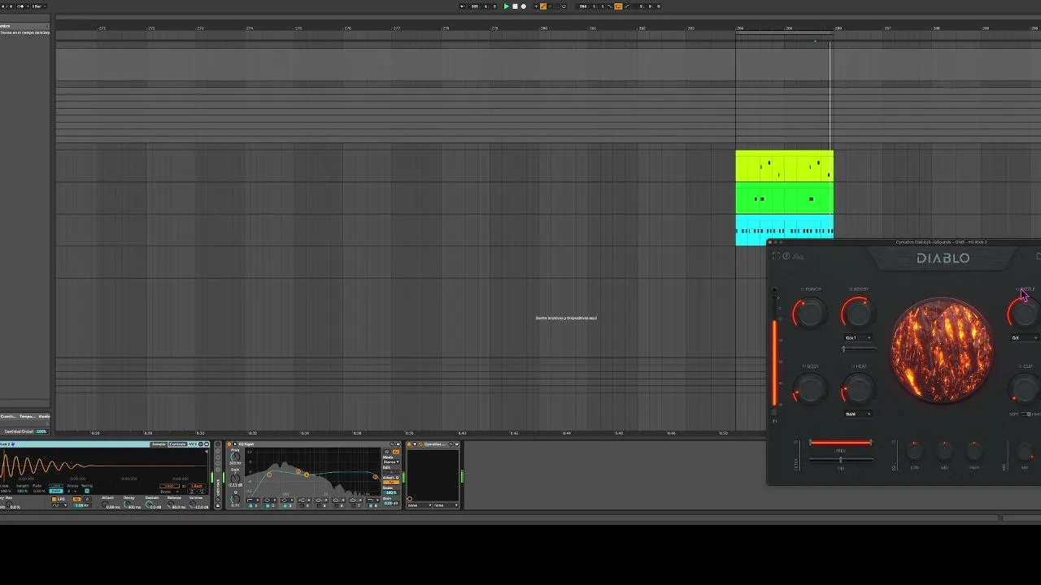
Task: Click the Stop button in transport
Action: point(515,6)
